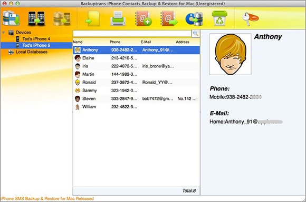Click the registration key icon
The width and height of the screenshot is (306, 202).
[x=251, y=19]
